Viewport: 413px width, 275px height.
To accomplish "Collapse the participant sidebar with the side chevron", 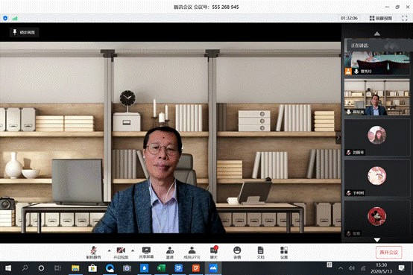I will click(x=338, y=137).
